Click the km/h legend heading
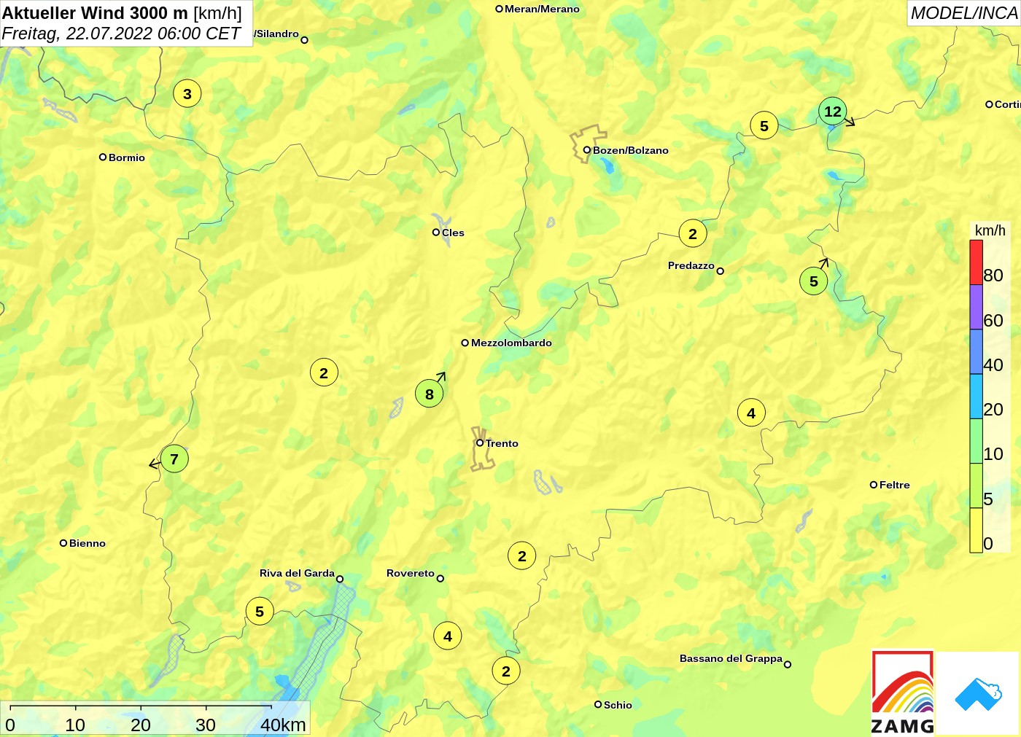Viewport: 1021px width, 737px height. [x=990, y=230]
